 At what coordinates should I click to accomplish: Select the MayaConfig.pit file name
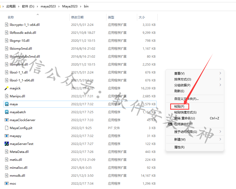21,128
